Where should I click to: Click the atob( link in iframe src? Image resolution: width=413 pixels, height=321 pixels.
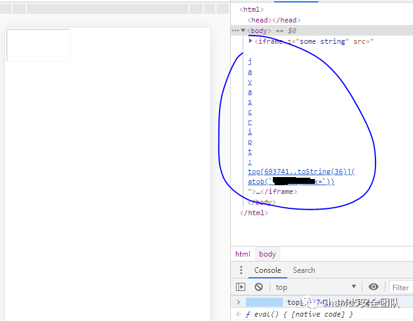click(x=291, y=181)
